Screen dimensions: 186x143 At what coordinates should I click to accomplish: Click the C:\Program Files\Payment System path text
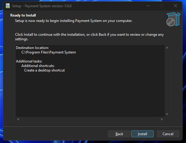click(x=48, y=52)
